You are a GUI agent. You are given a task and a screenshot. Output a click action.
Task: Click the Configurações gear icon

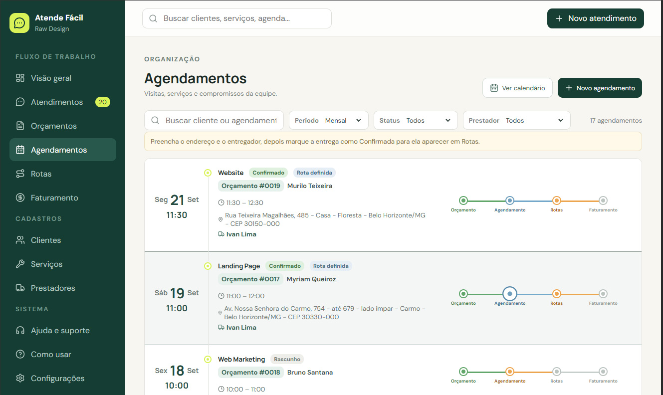point(20,378)
